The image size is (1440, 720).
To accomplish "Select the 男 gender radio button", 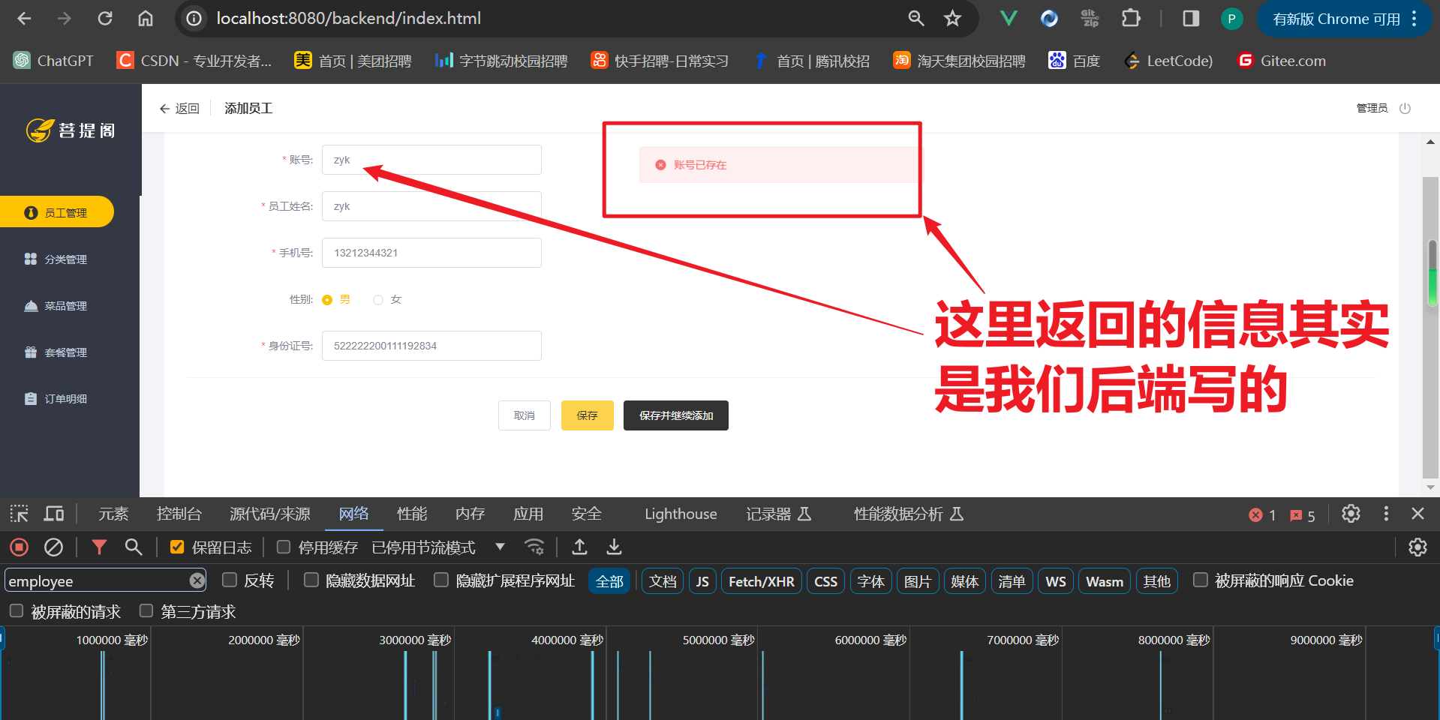I will [327, 300].
